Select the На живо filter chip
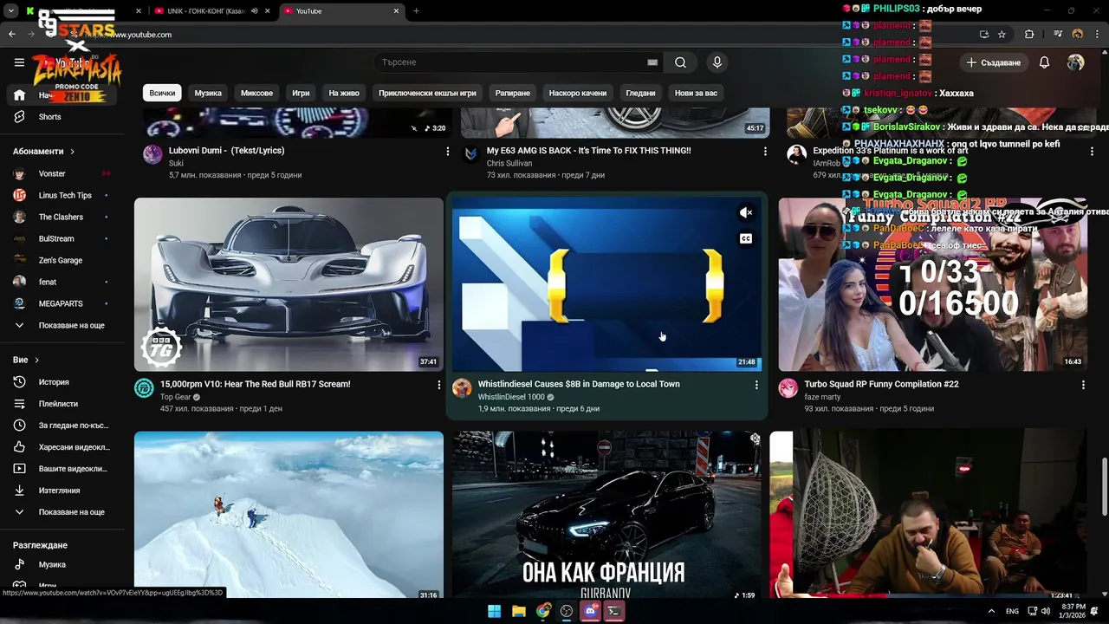Screen dimensions: 1109x624 coord(344,93)
